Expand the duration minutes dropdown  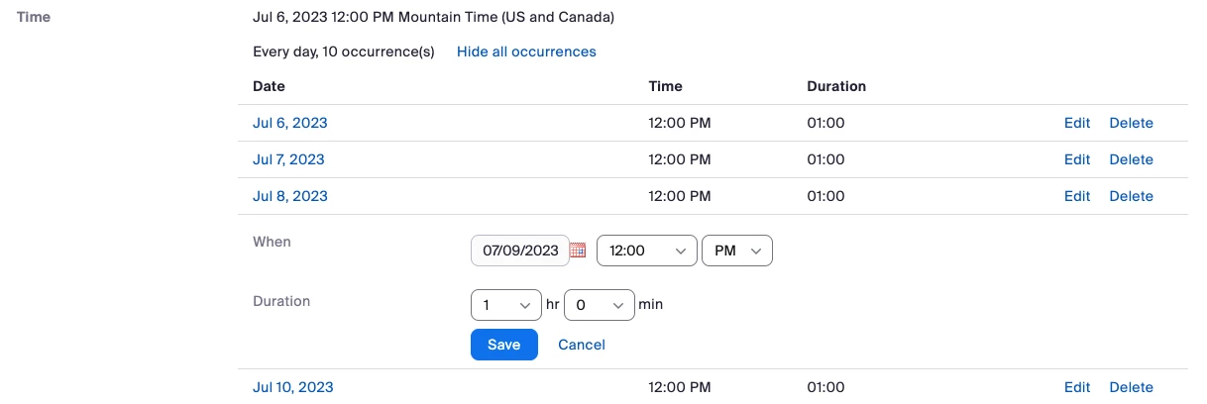(599, 305)
